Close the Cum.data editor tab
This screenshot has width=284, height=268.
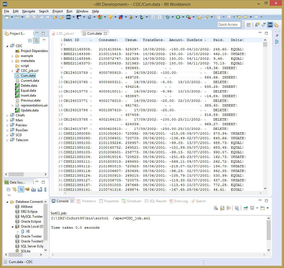coord(105,34)
